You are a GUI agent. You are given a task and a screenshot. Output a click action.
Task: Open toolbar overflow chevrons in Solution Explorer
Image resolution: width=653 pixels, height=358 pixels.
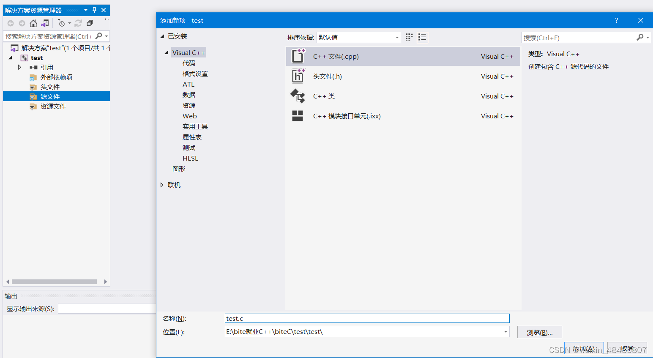(107, 19)
